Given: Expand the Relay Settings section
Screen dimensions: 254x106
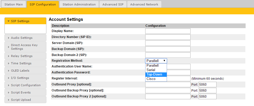Looking at the screenshot, I should (x=25, y=56).
